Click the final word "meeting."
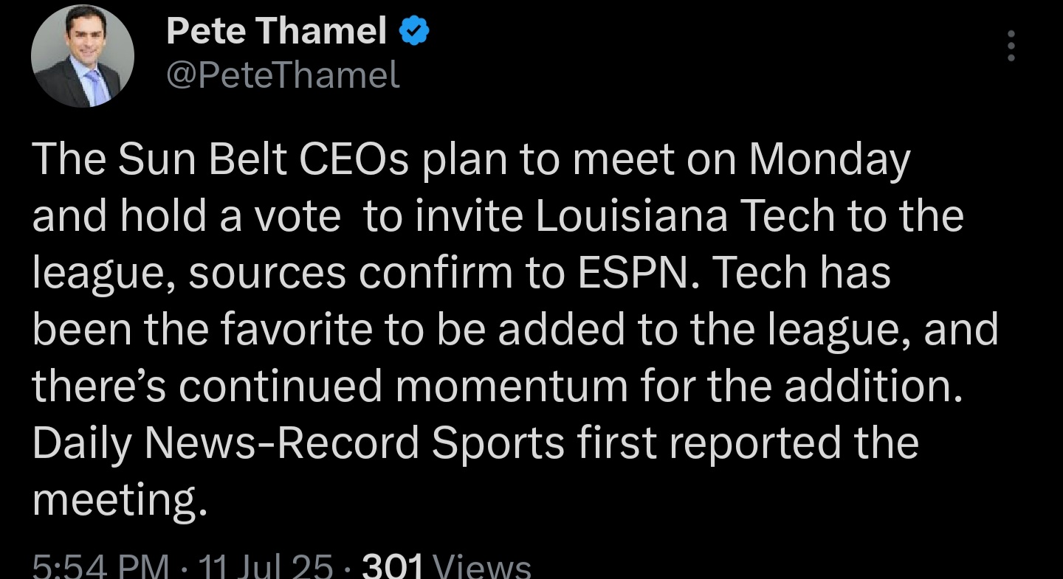Image resolution: width=1063 pixels, height=579 pixels. (116, 500)
